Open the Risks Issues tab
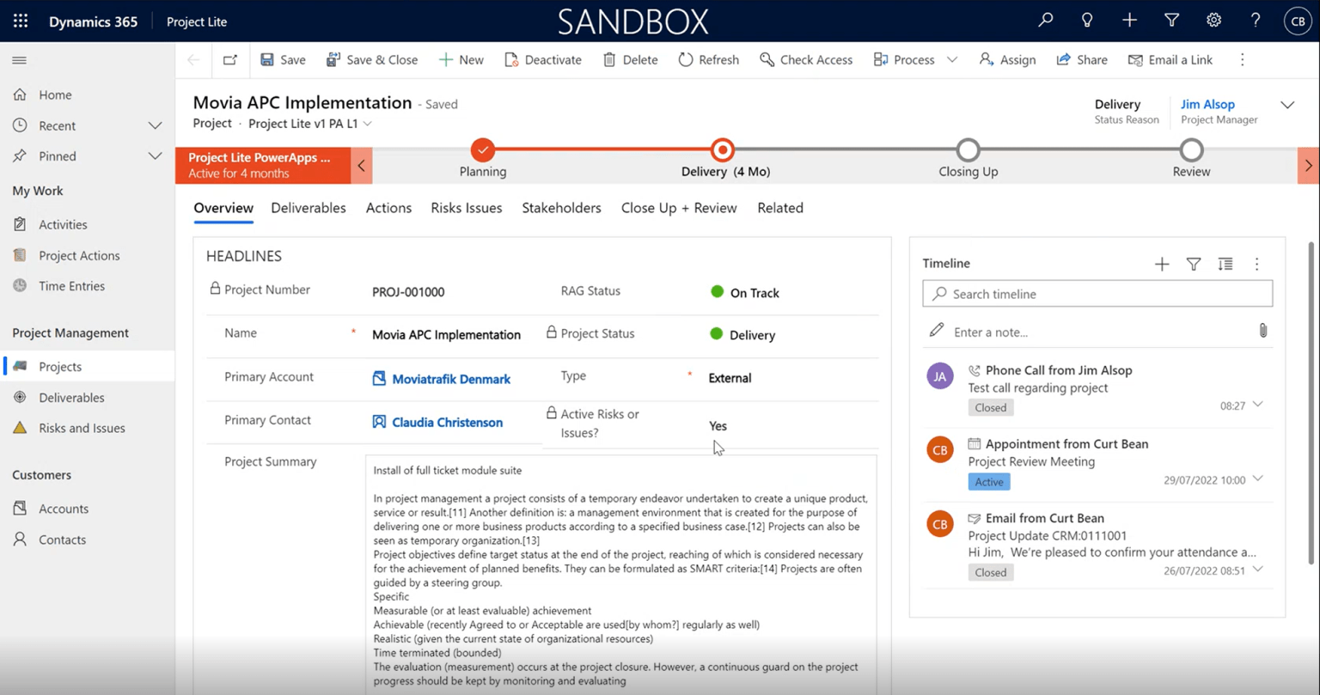The width and height of the screenshot is (1320, 695). tap(466, 208)
